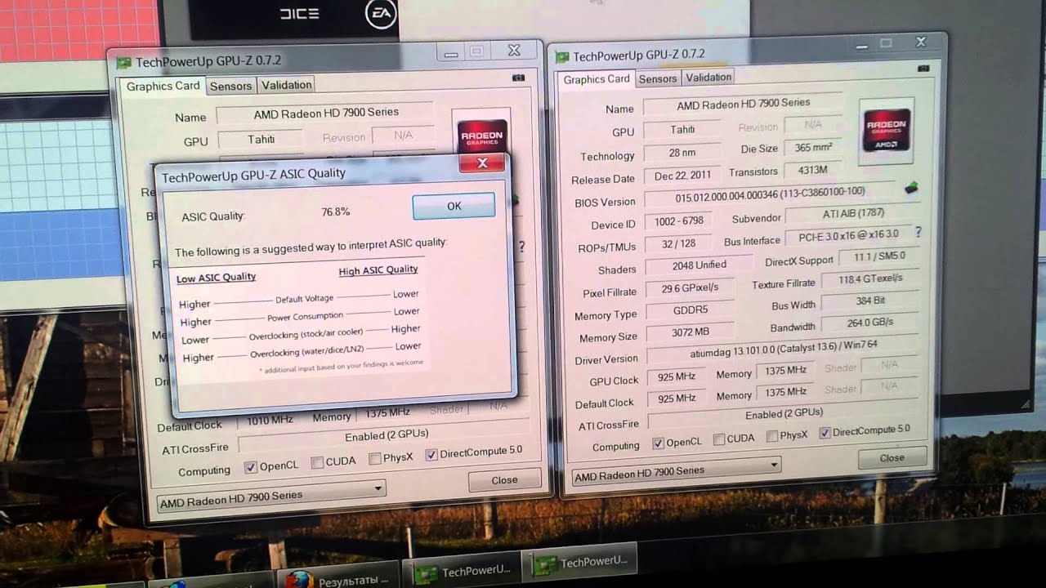Image resolution: width=1046 pixels, height=588 pixels.
Task: Click camera icon in GPU-Z window behind ASIC dialog
Action: pos(518,78)
